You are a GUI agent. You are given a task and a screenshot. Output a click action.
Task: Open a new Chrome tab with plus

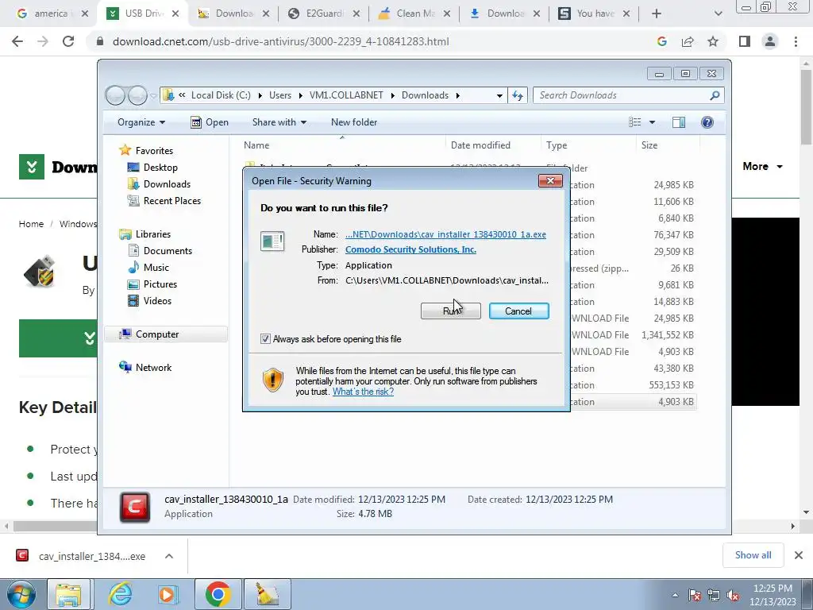pyautogui.click(x=657, y=14)
